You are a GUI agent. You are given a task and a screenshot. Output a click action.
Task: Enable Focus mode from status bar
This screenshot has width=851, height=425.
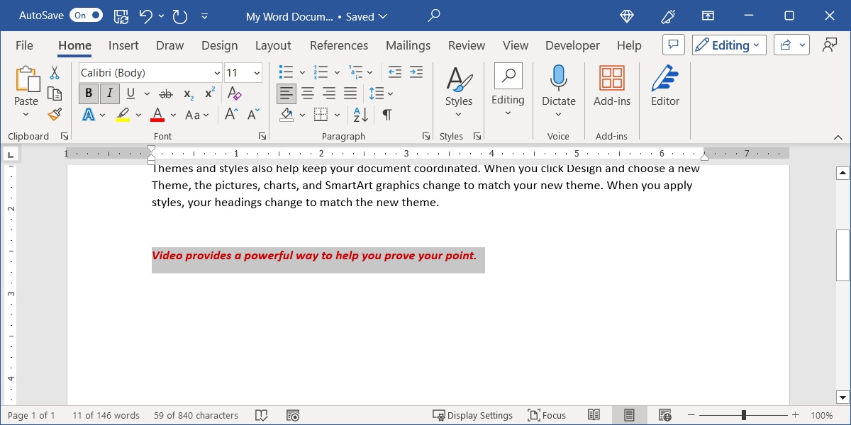[547, 415]
